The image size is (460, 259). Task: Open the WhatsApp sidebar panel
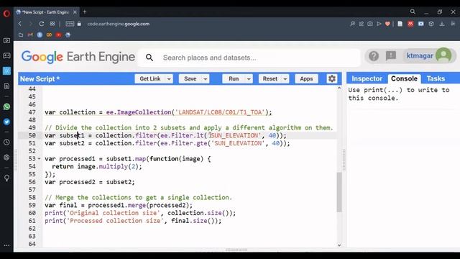tap(6, 106)
